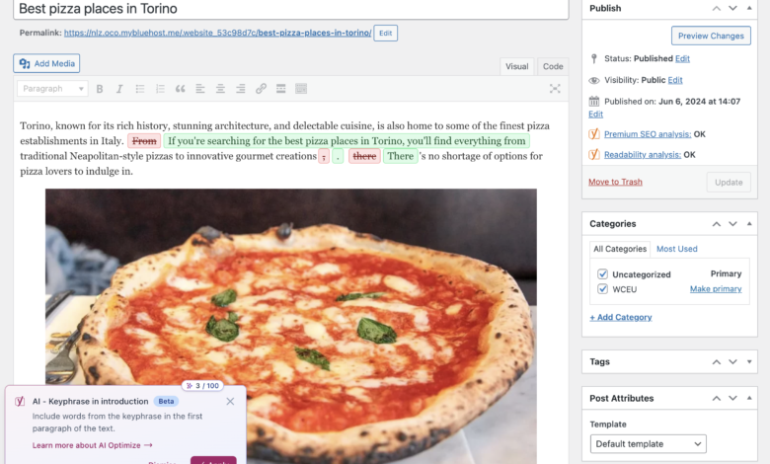Move Categories panel down
Image resolution: width=770 pixels, height=464 pixels.
tap(732, 224)
